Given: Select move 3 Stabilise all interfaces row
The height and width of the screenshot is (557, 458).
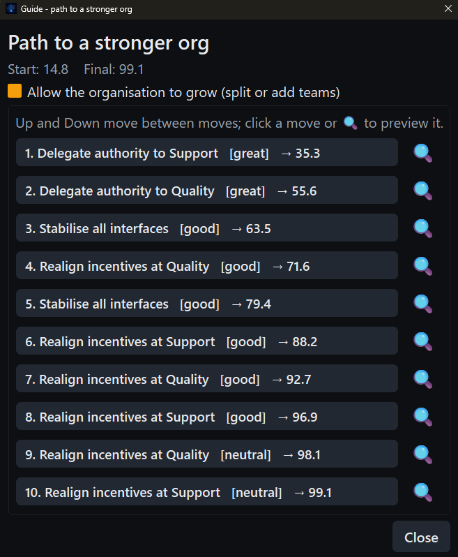Looking at the screenshot, I should pyautogui.click(x=207, y=228).
